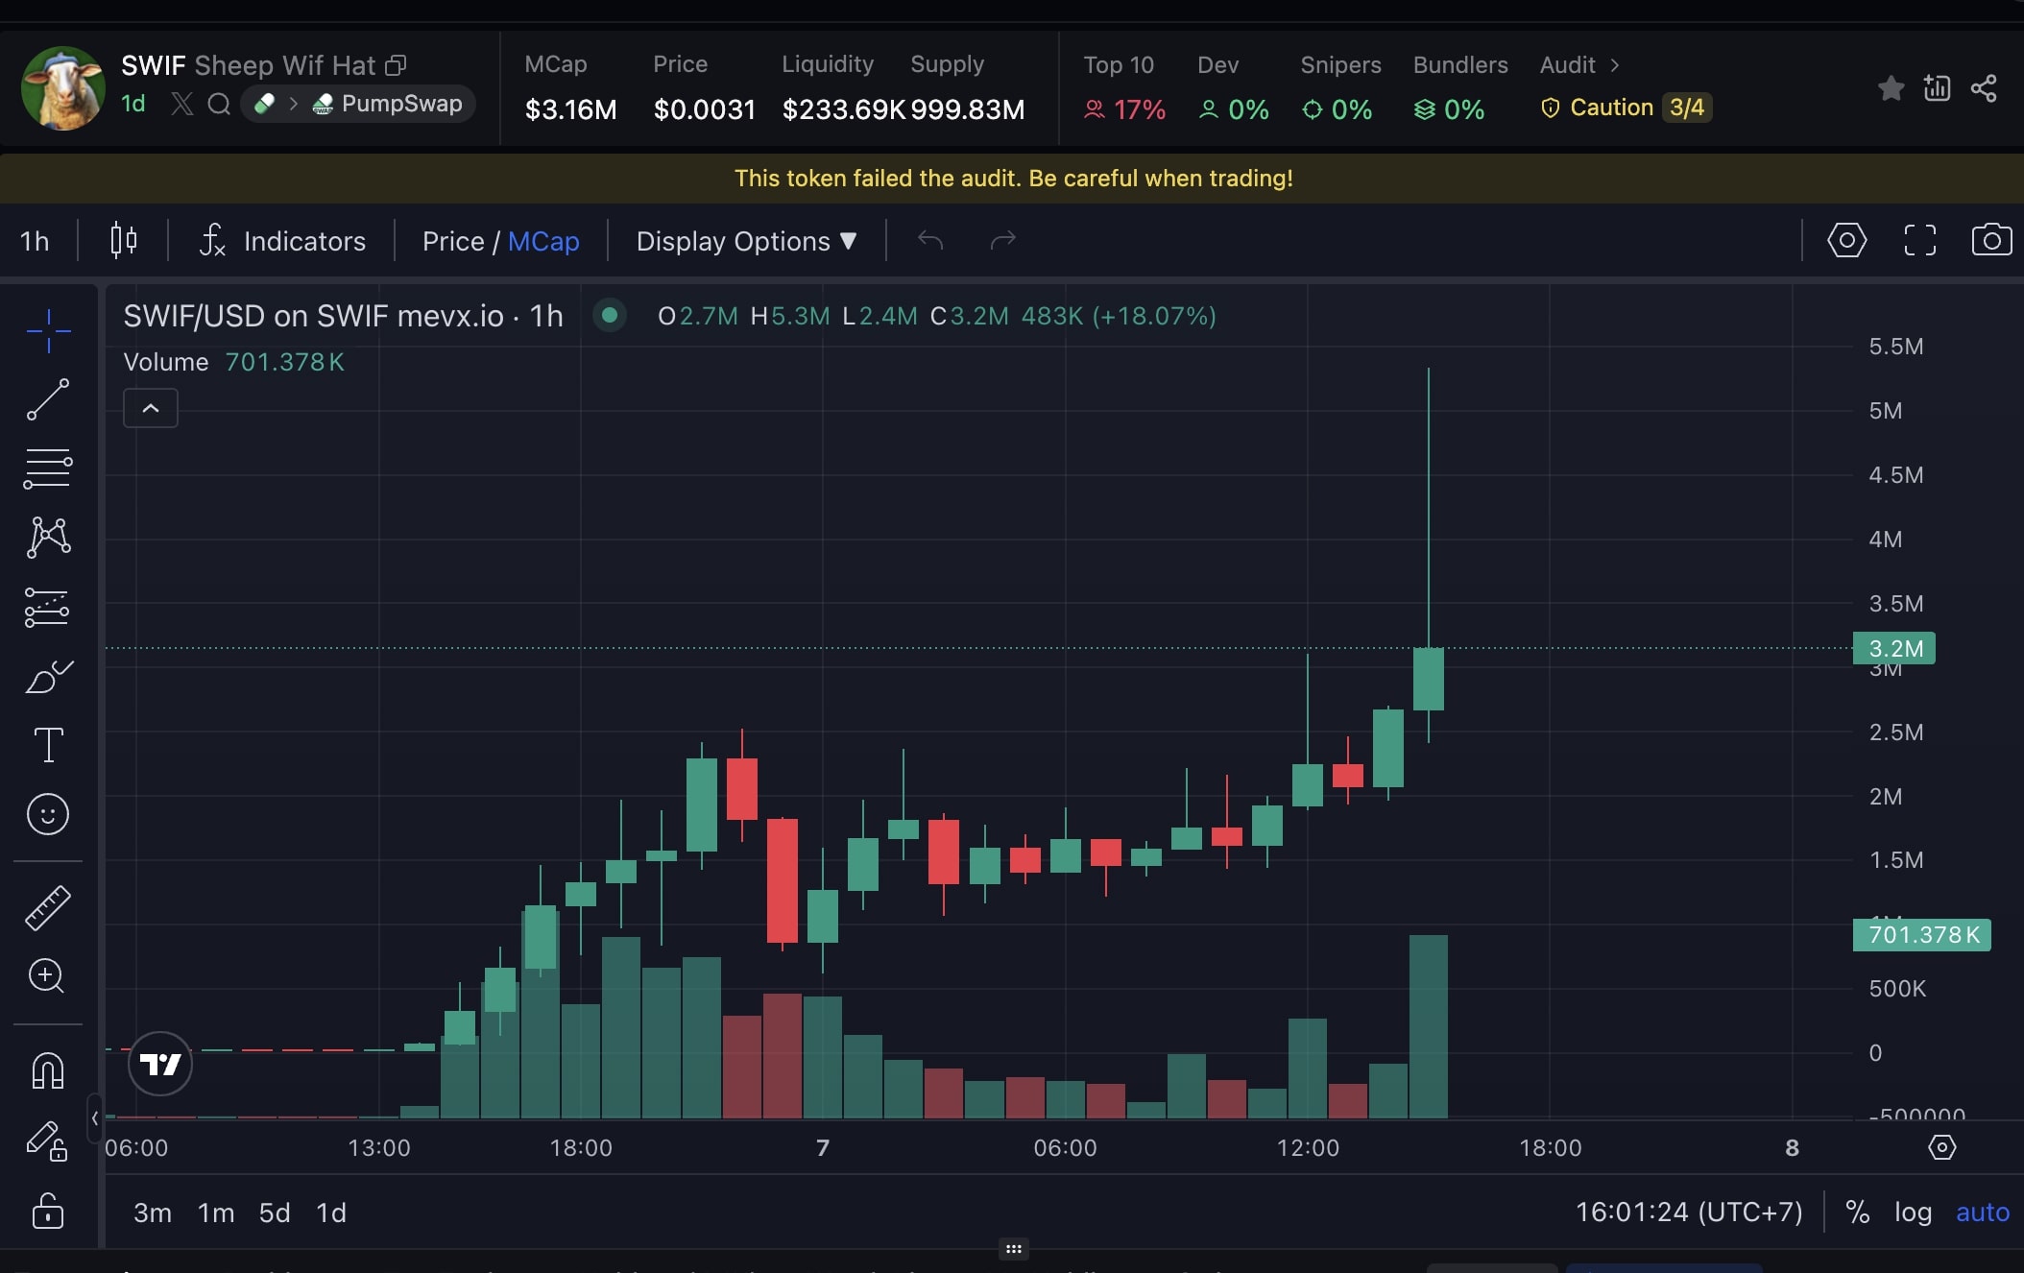Viewport: 2024px width, 1273px height.
Task: Open the token's X profile link
Action: [x=181, y=104]
